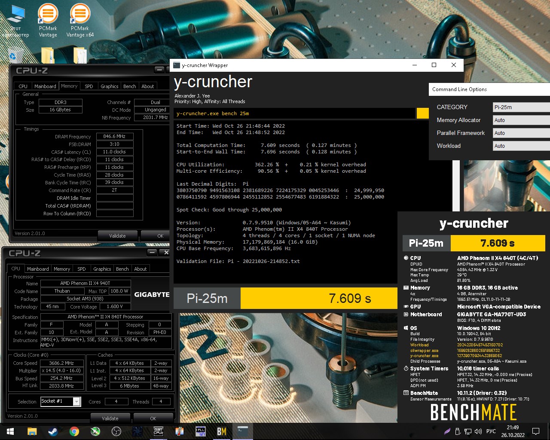This screenshot has height=440, width=550.
Task: Switch to Mainboard tab in upper CPU-Z window
Action: [x=45, y=86]
